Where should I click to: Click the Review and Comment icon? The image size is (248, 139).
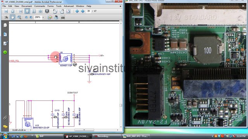tap(50, 17)
